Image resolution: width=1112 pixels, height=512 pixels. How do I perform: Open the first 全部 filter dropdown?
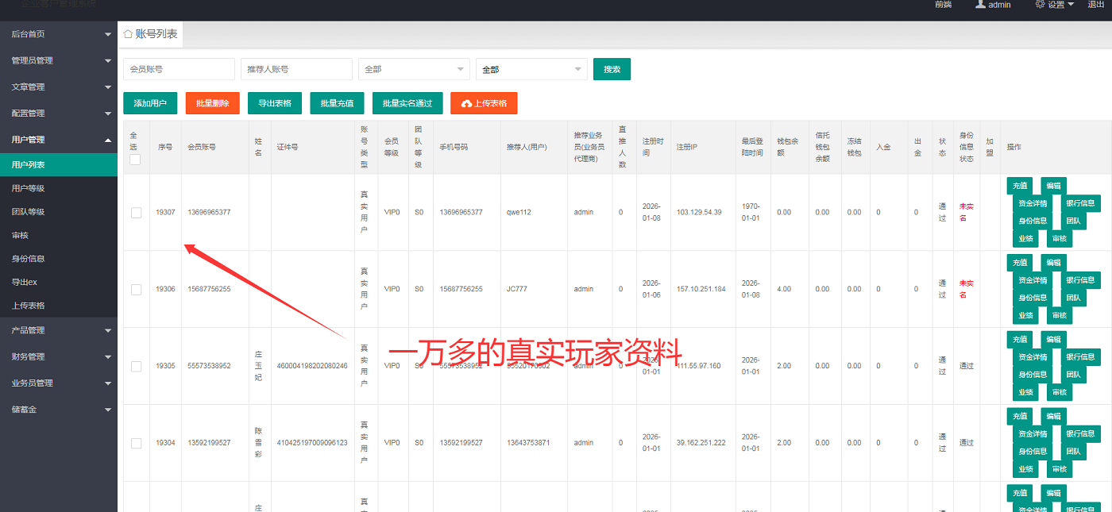414,69
